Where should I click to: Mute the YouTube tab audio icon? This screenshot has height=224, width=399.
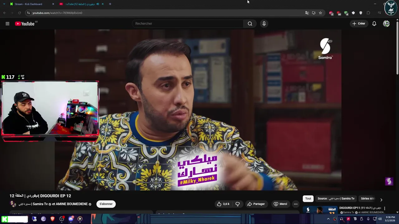[x=98, y=4]
